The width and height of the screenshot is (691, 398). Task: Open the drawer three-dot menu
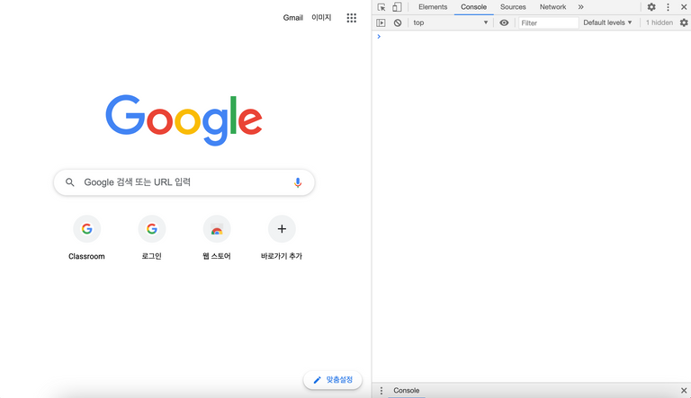[x=381, y=391]
